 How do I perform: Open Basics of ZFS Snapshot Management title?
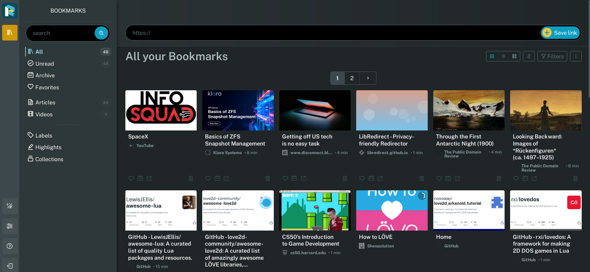(235, 140)
